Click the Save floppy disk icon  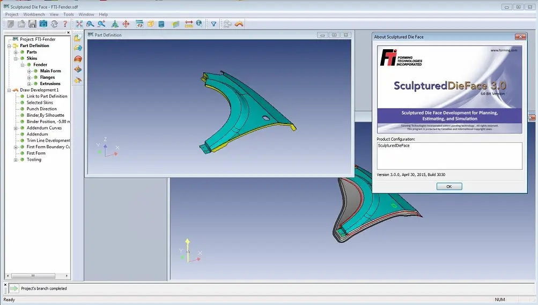(32, 24)
